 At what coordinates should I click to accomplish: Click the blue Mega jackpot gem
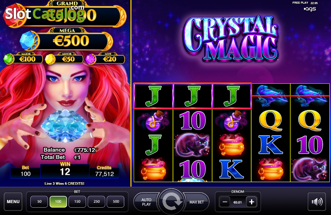point(29,40)
